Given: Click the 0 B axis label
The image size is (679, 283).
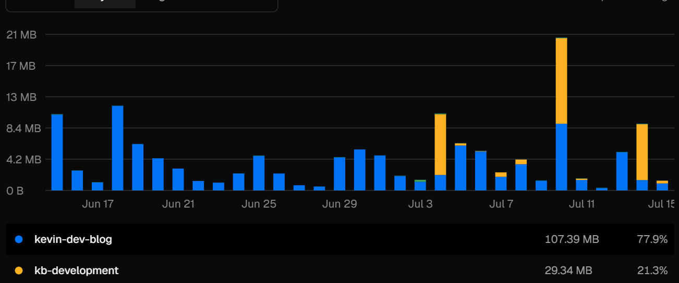Looking at the screenshot, I should [x=15, y=191].
